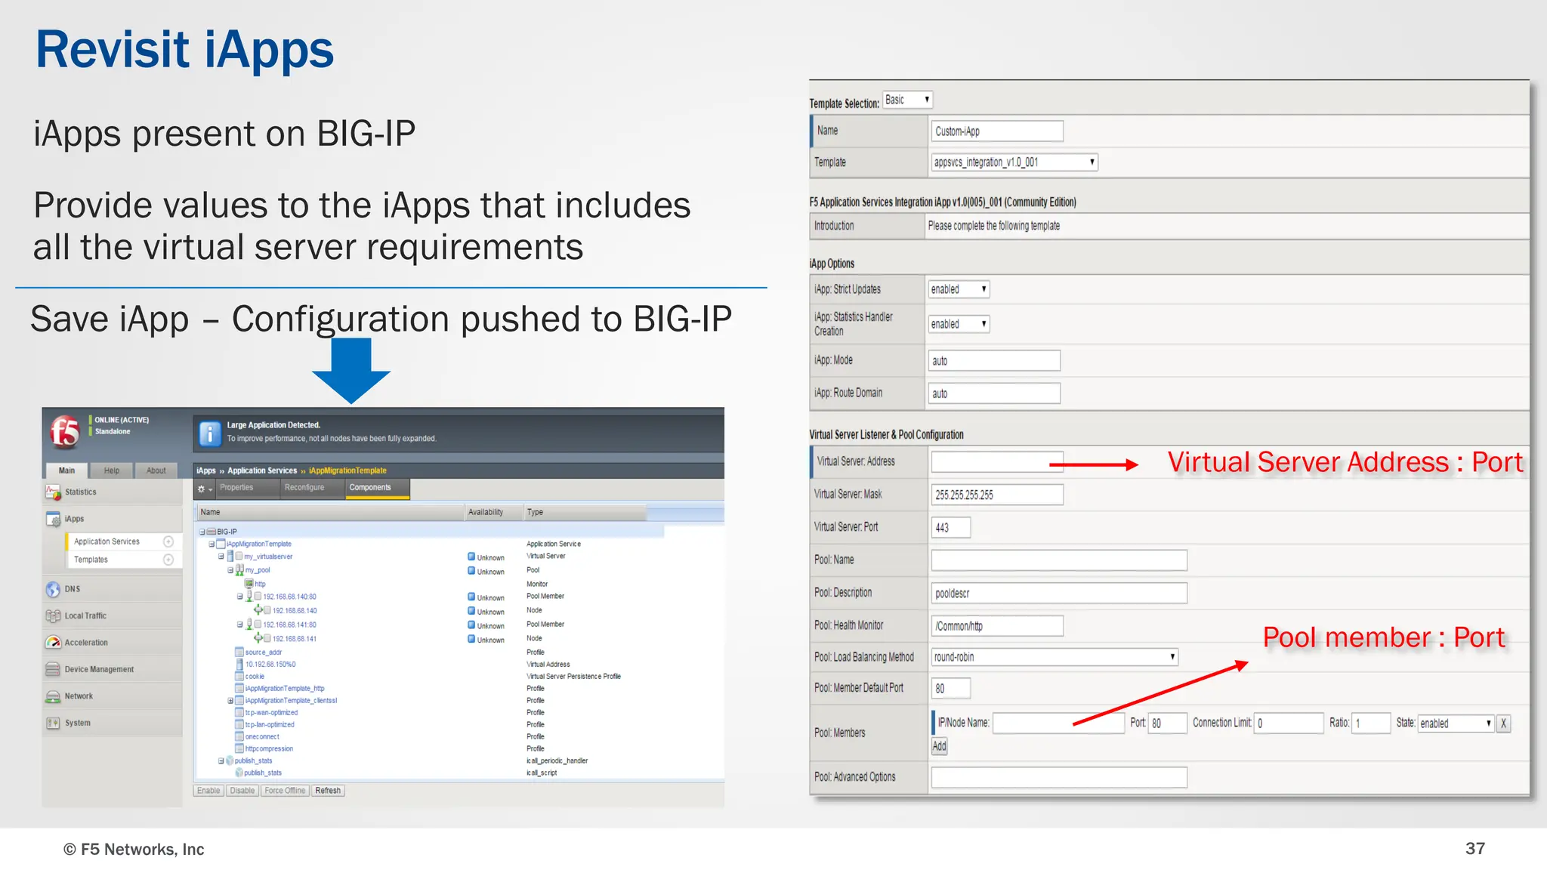Open Statistics via its chart icon

(53, 492)
